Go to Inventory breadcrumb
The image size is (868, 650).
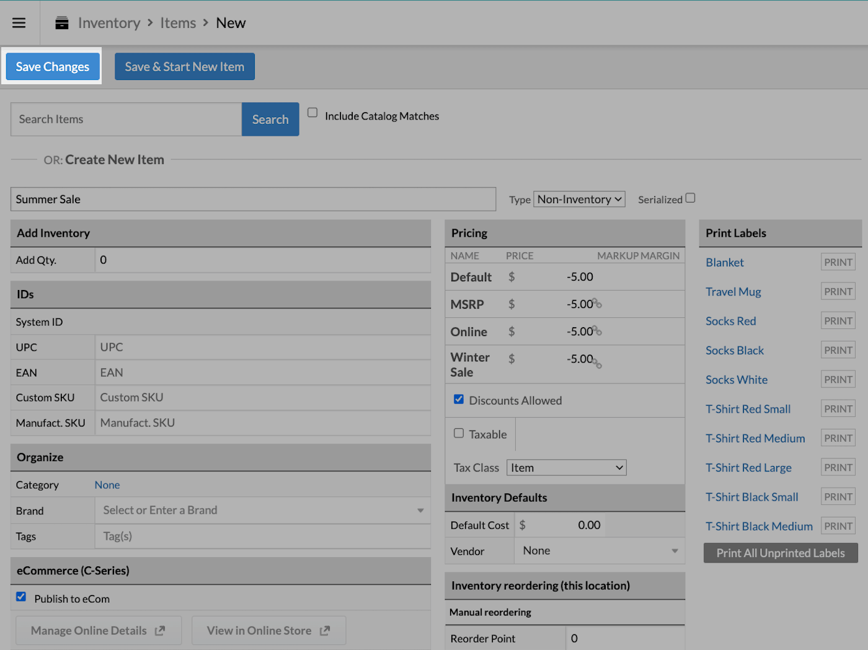(109, 23)
